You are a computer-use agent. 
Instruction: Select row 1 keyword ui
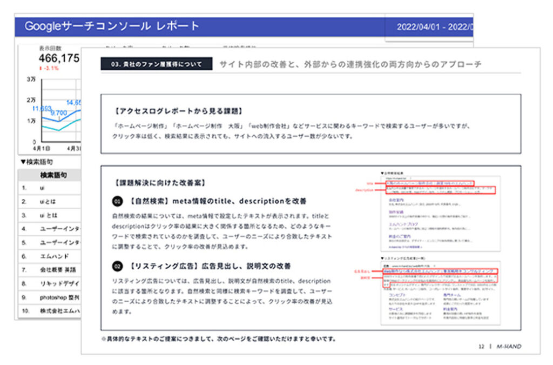coord(42,188)
